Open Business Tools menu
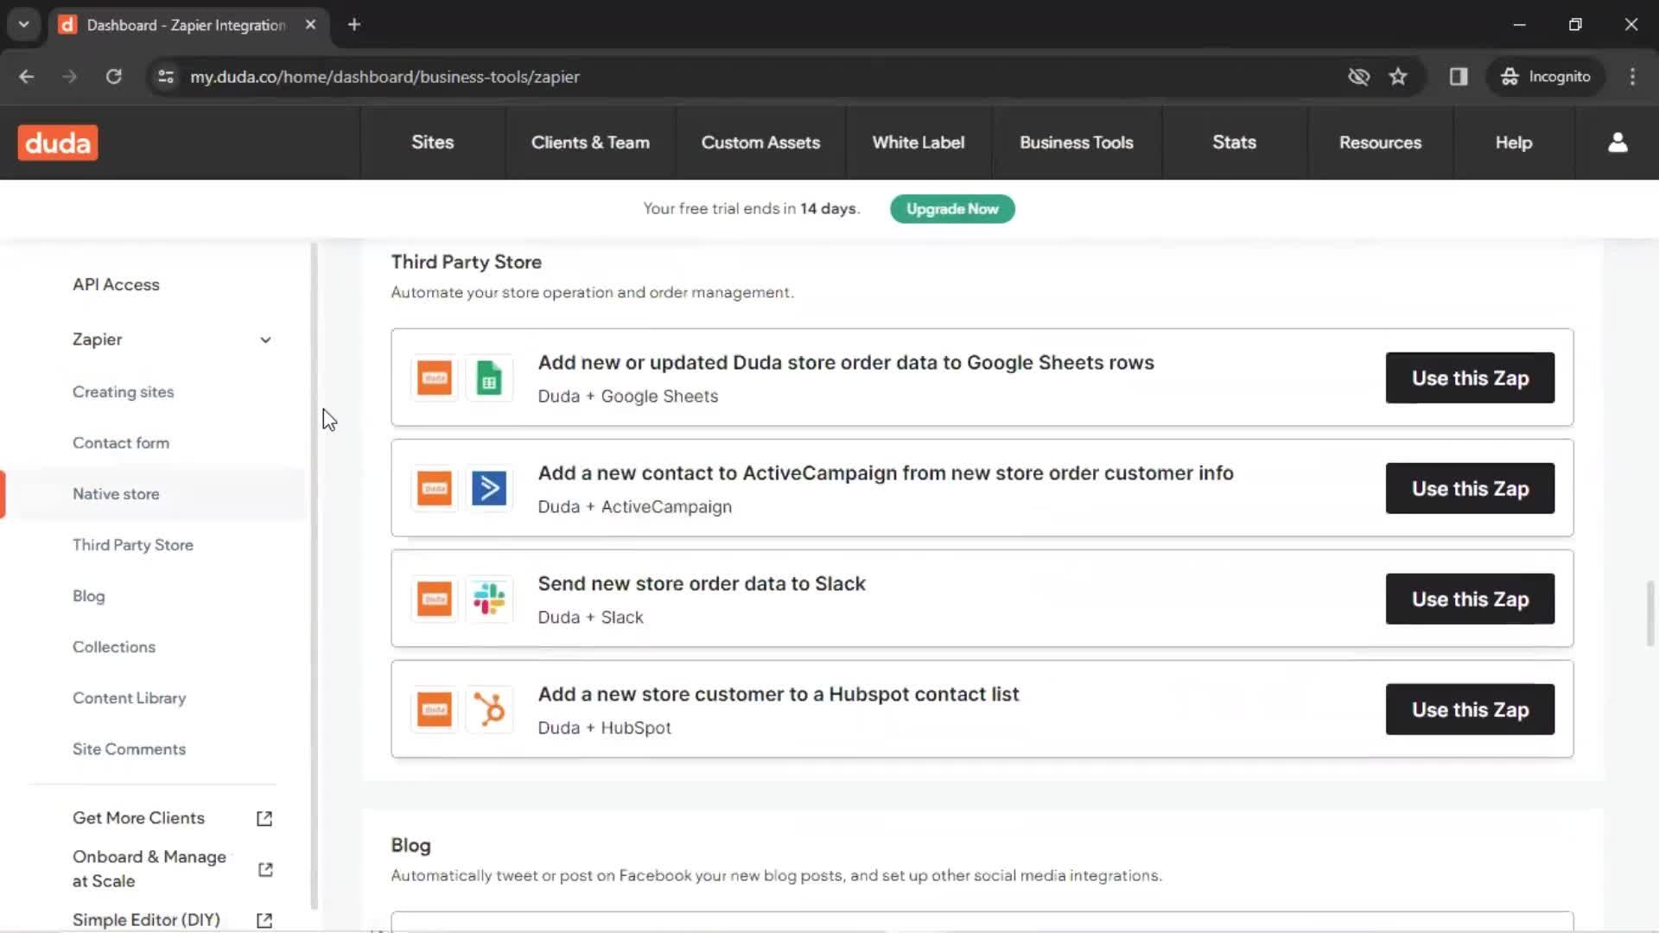1659x933 pixels. (1077, 143)
